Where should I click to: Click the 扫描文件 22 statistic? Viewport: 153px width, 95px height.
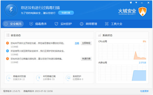point(19,79)
